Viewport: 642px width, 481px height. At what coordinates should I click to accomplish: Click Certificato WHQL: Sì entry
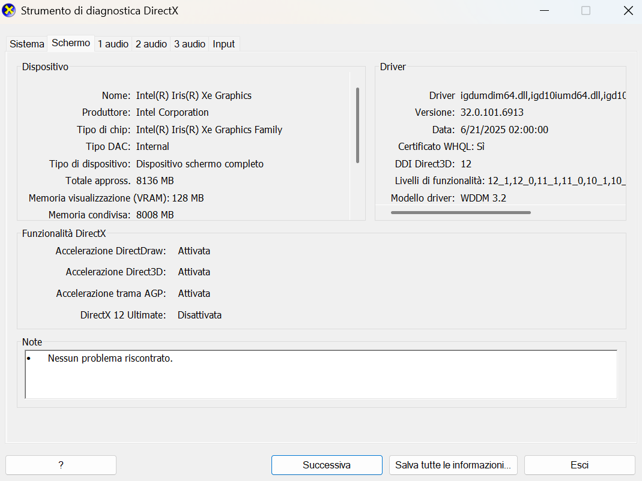441,146
